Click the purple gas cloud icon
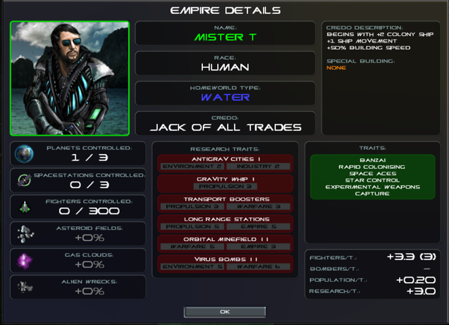 pos(25,261)
